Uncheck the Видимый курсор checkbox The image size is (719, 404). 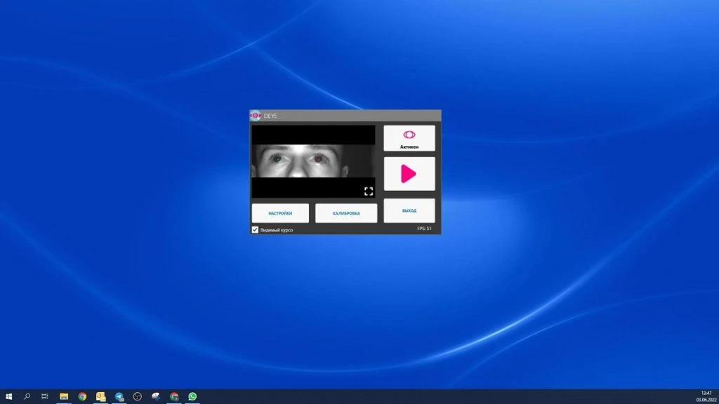pos(255,229)
